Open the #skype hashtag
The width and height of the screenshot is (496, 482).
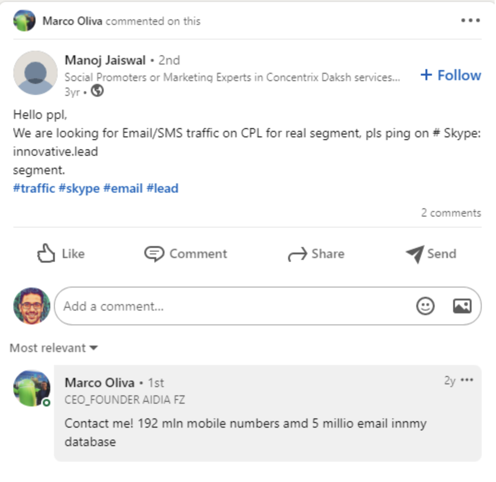point(79,188)
